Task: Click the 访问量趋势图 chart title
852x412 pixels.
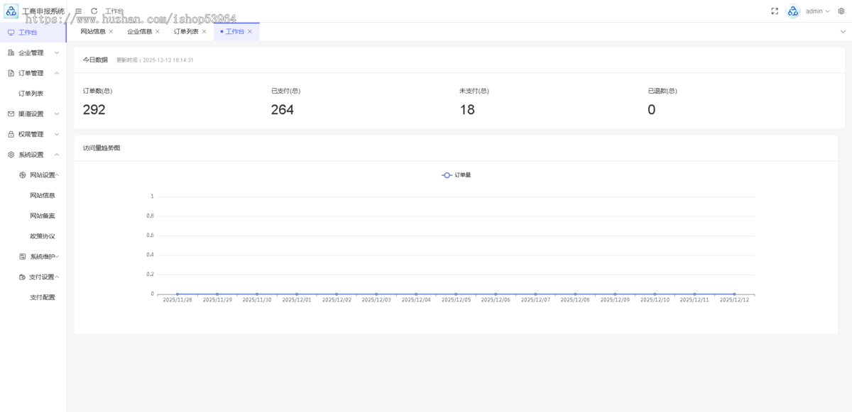Action: pos(102,148)
